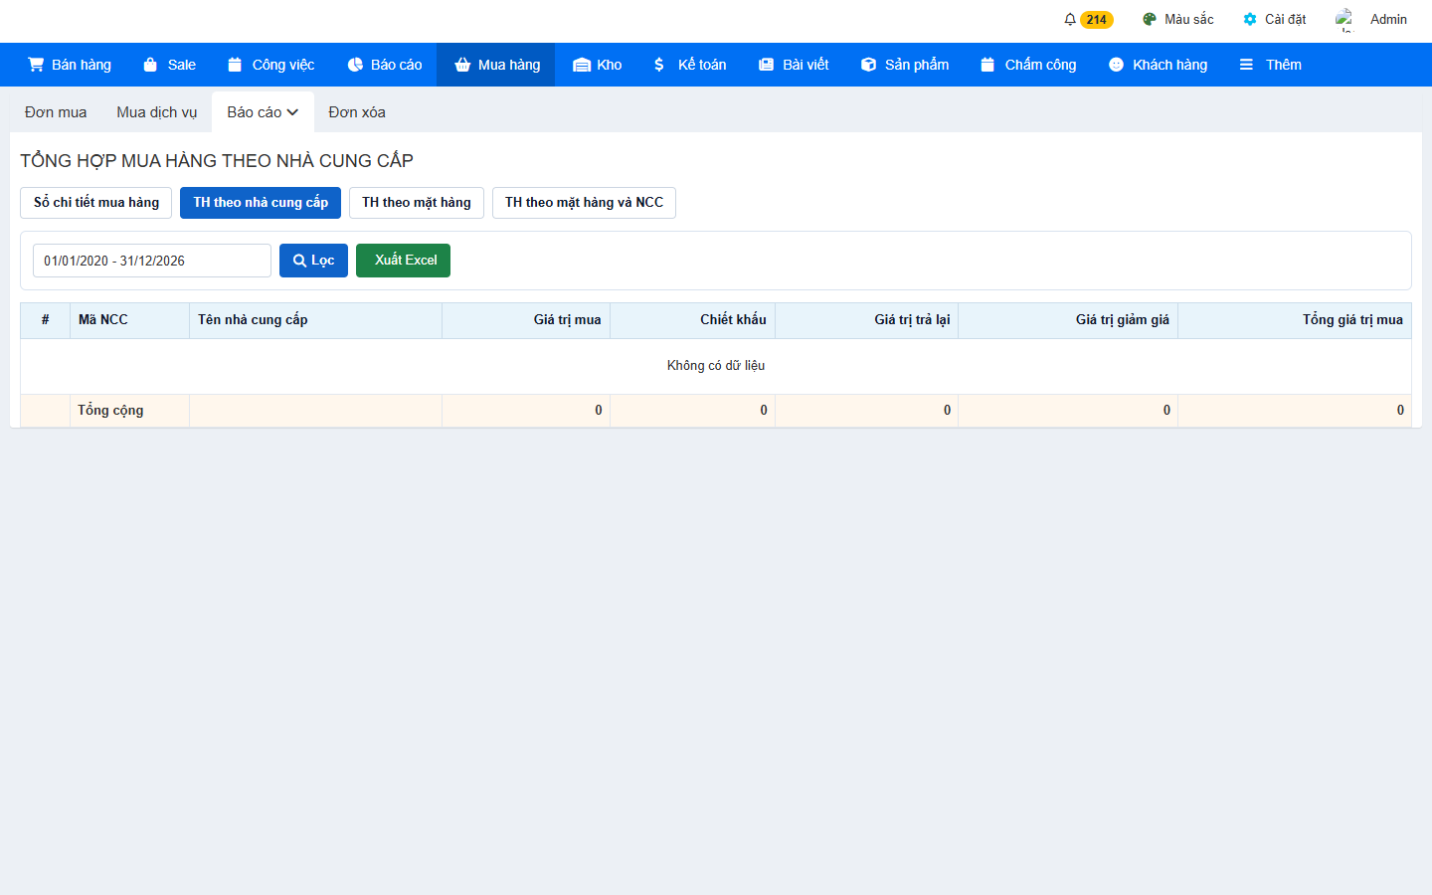The width and height of the screenshot is (1432, 895).
Task: Click the Sản phẩm box icon
Action: (868, 65)
